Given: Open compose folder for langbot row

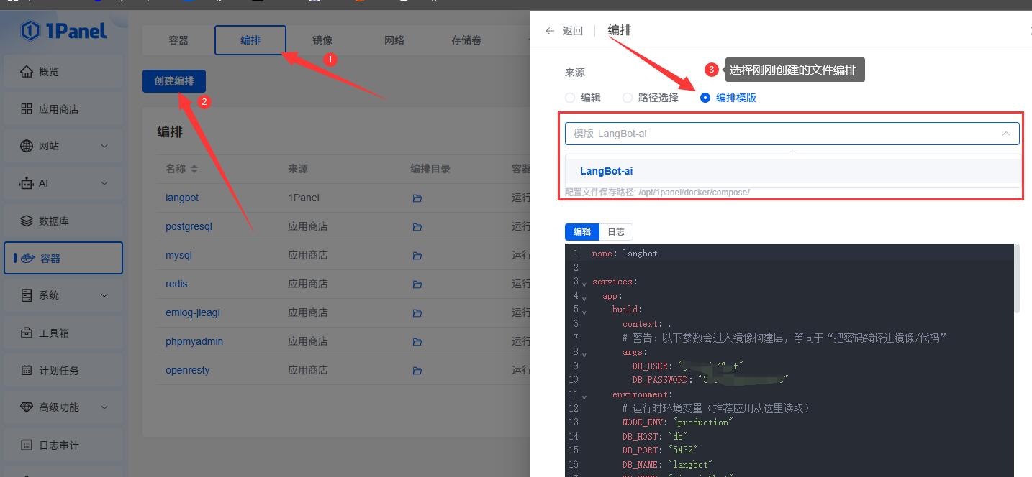Looking at the screenshot, I should click(417, 198).
